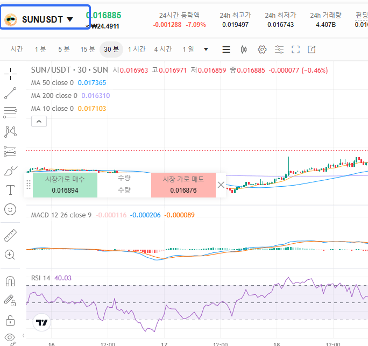The height and width of the screenshot is (346, 368).
Task: Hide all drawings with eye icon
Action: [x=10, y=338]
